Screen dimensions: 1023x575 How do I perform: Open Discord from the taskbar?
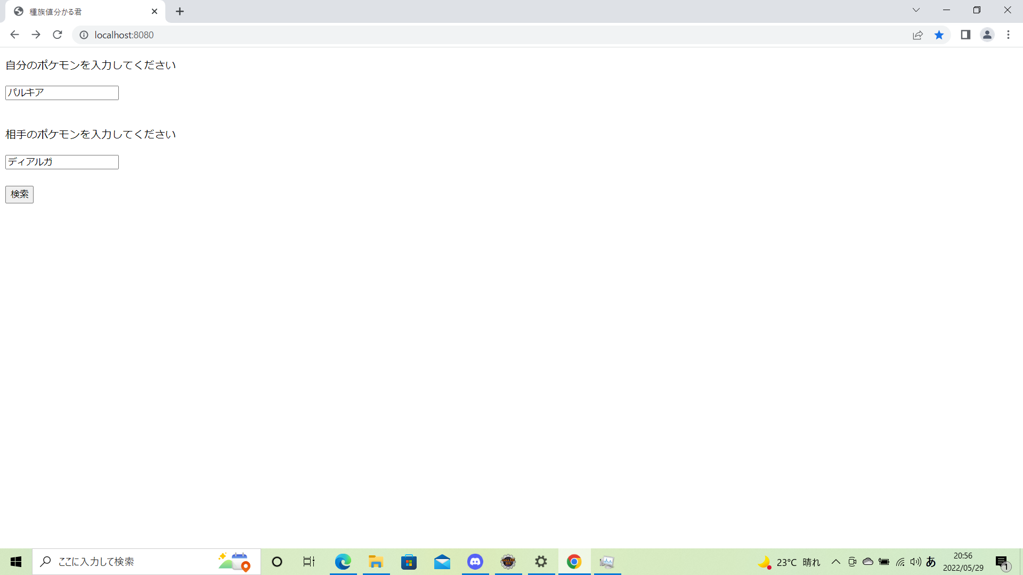pyautogui.click(x=475, y=562)
